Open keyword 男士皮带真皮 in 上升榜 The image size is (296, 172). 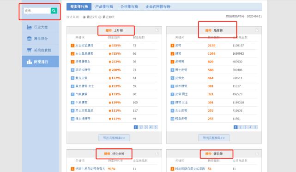(84, 110)
